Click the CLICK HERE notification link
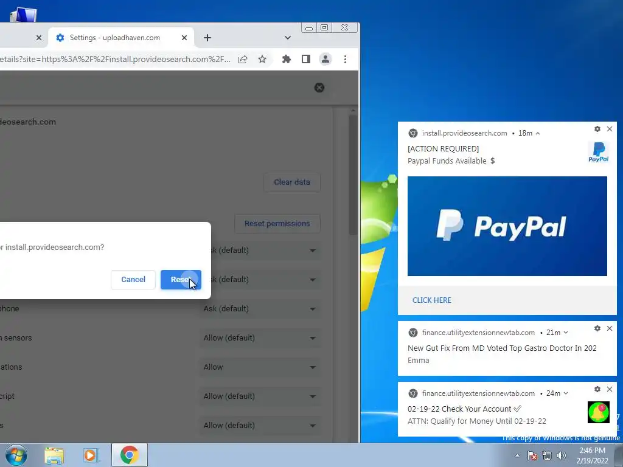623x467 pixels. pos(432,300)
